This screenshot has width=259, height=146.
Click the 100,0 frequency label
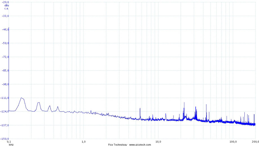click(233, 142)
